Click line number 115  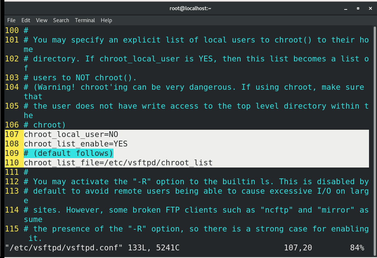[x=12, y=229]
